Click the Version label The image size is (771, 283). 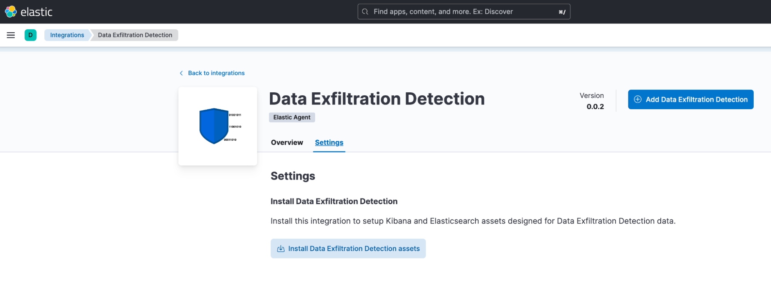592,96
